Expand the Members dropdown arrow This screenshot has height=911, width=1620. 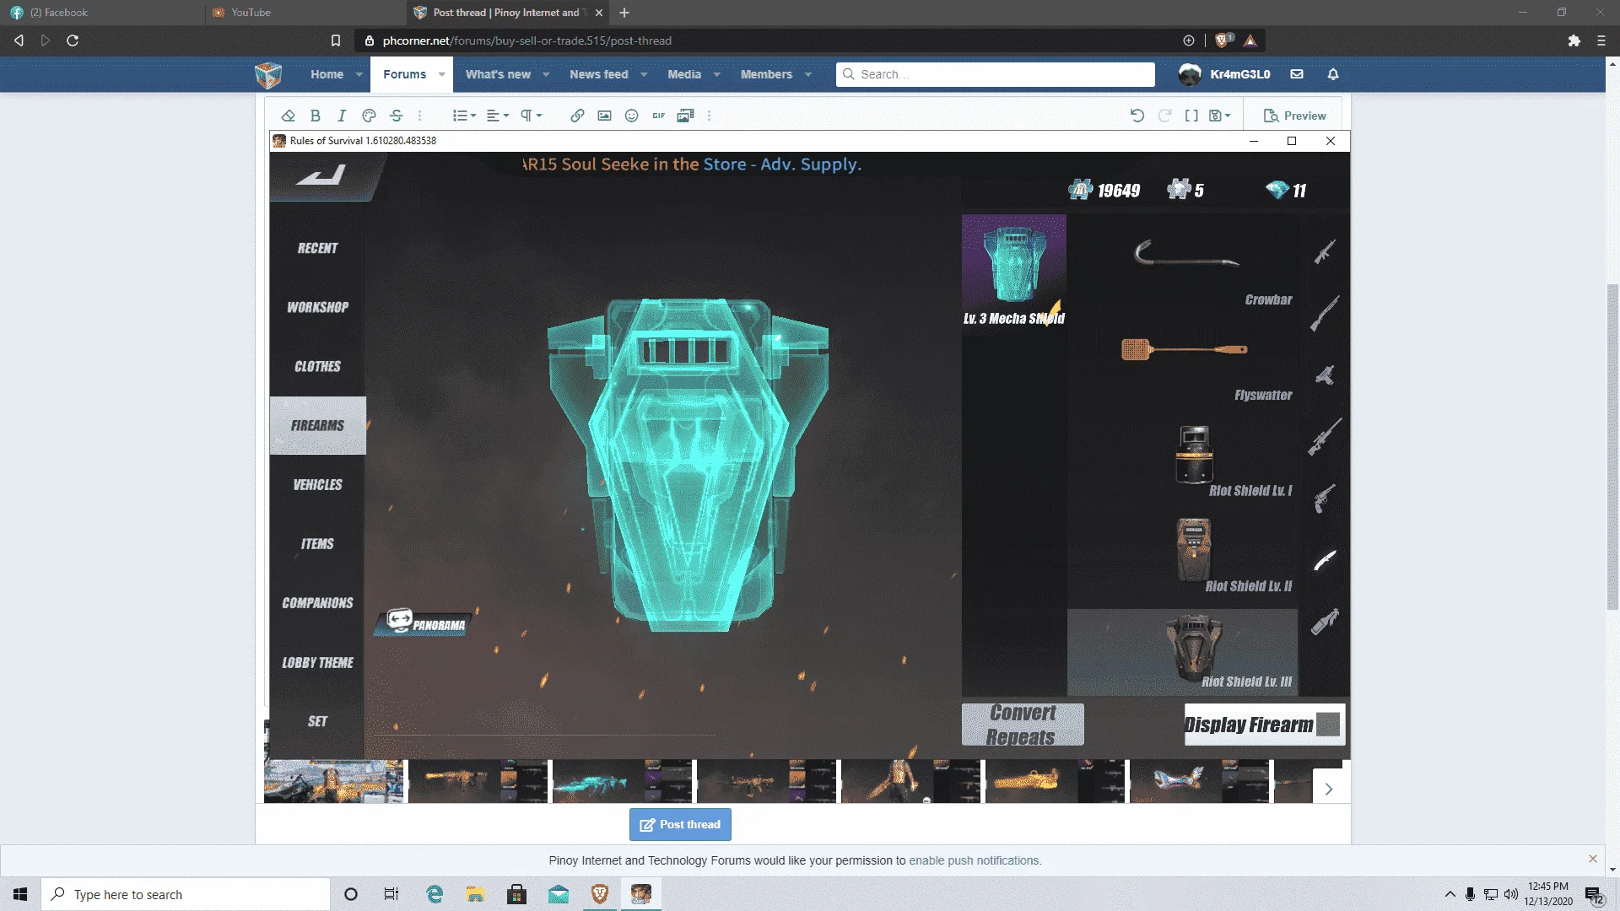point(807,74)
